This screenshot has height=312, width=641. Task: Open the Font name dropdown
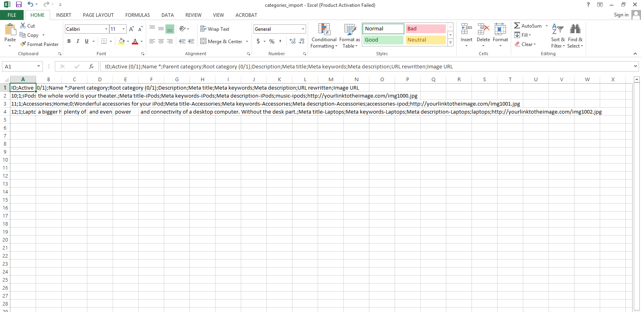click(x=106, y=29)
